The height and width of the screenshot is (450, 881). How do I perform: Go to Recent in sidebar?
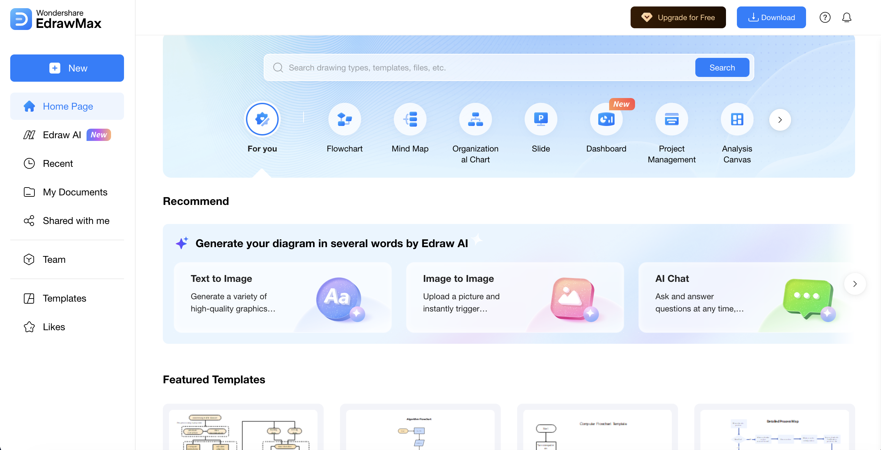pos(58,164)
